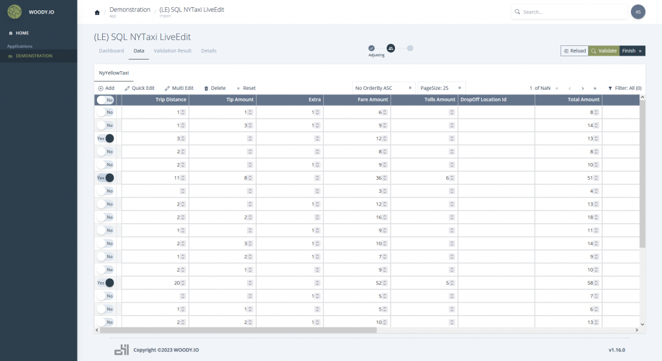Expand the PageSize: 25 dropdown

[x=441, y=88]
